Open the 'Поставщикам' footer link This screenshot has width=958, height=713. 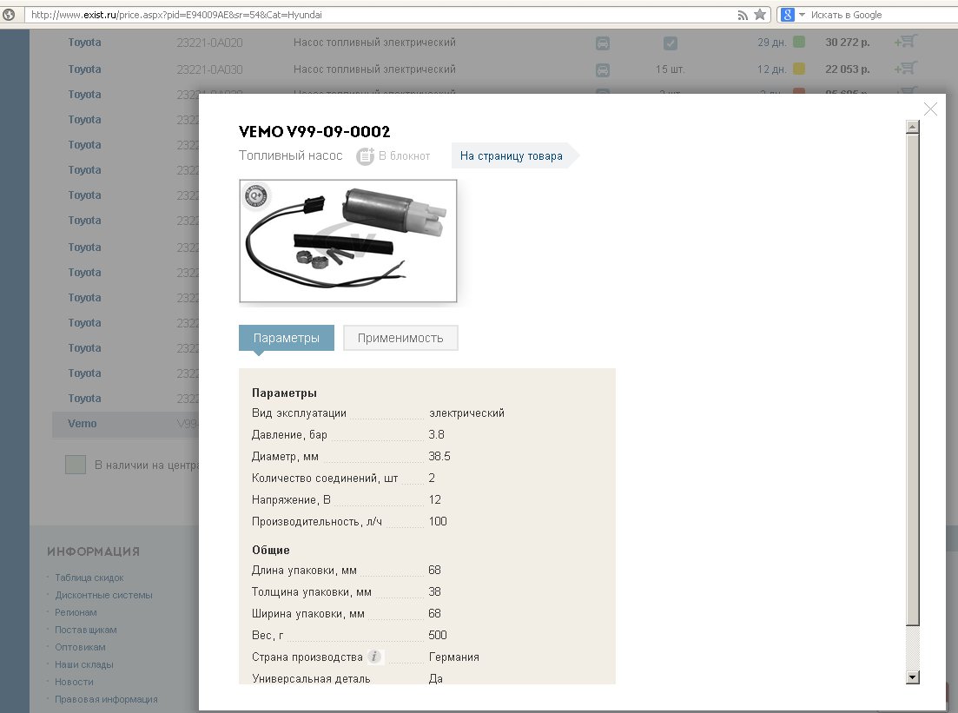[85, 630]
